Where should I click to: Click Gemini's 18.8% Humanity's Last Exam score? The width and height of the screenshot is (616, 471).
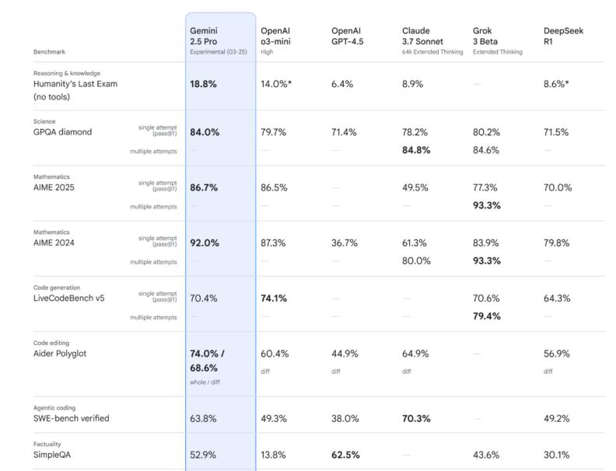[x=205, y=84]
